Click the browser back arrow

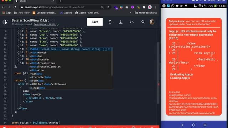(3, 7)
